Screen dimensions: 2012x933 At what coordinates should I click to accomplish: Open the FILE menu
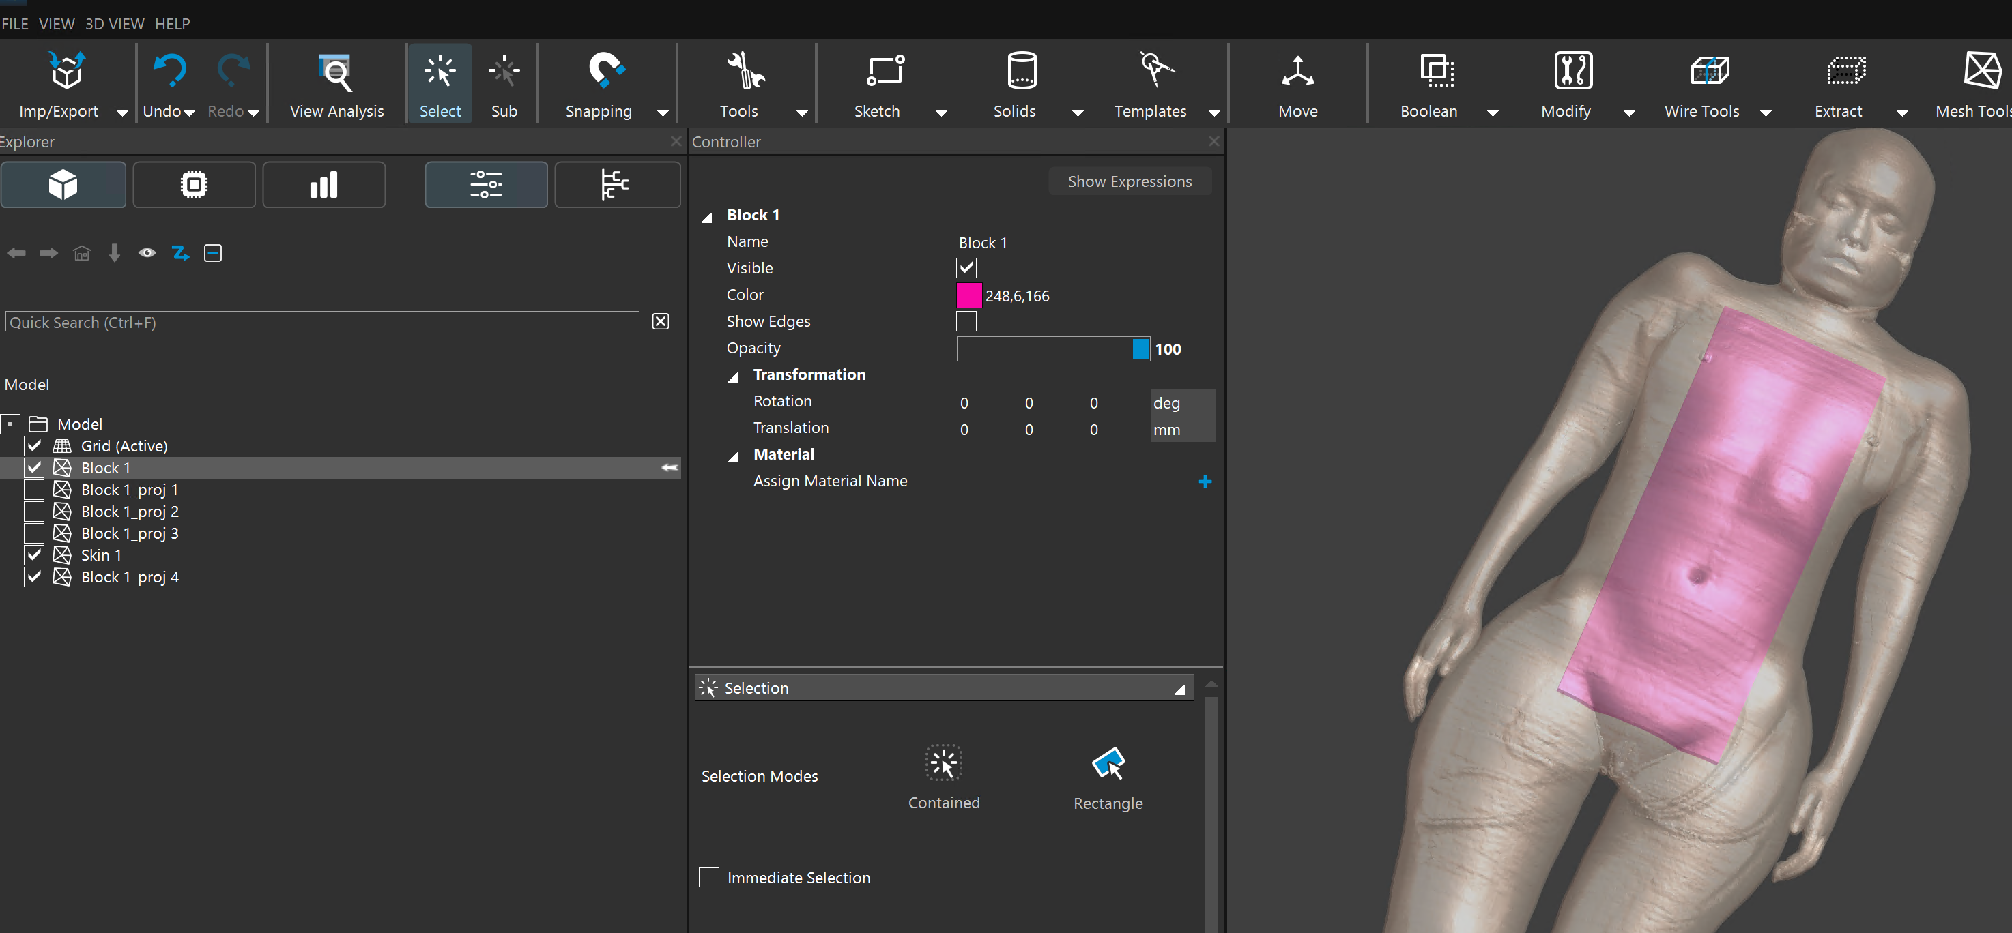click(15, 24)
